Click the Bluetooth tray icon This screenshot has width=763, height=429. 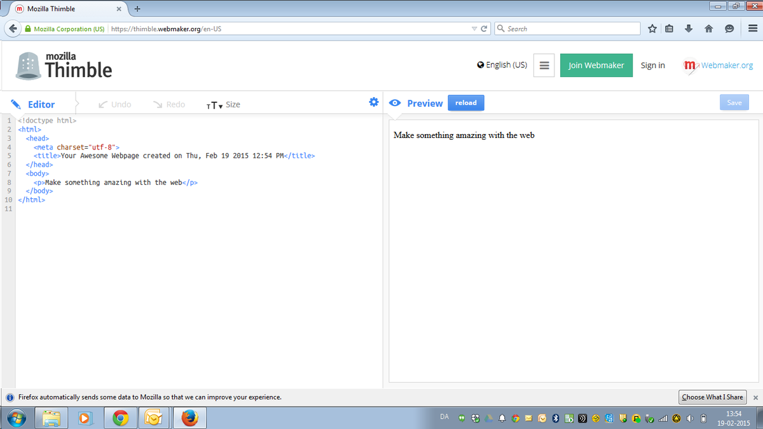click(556, 418)
